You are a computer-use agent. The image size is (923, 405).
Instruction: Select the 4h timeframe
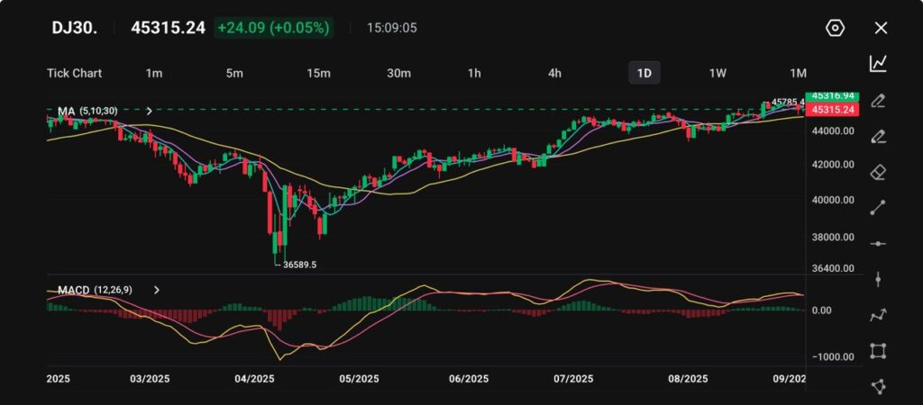click(554, 73)
